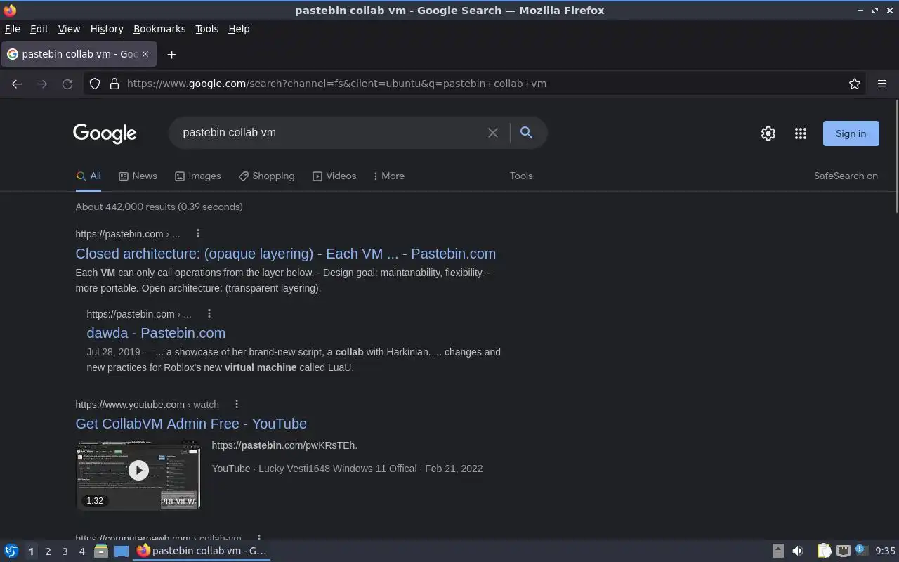Open tracking protection shield icon
Screen dimensions: 899x562
[x=95, y=84]
